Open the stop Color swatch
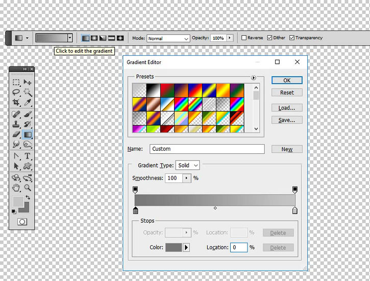The image size is (370, 281). pyautogui.click(x=174, y=247)
